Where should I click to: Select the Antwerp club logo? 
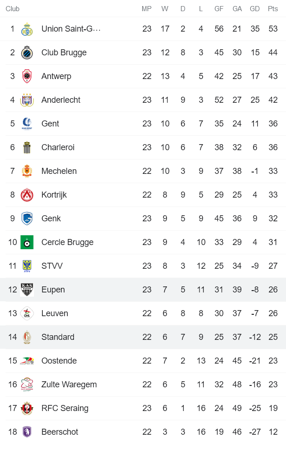point(27,76)
